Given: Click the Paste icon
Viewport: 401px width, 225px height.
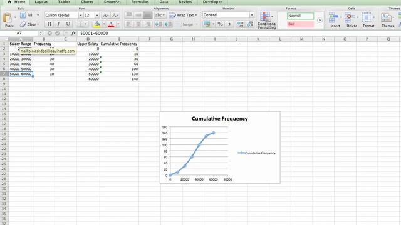Looking at the screenshot, I should (8, 18).
